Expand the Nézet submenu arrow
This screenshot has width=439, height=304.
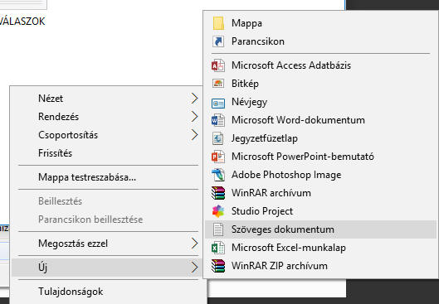[x=194, y=99]
